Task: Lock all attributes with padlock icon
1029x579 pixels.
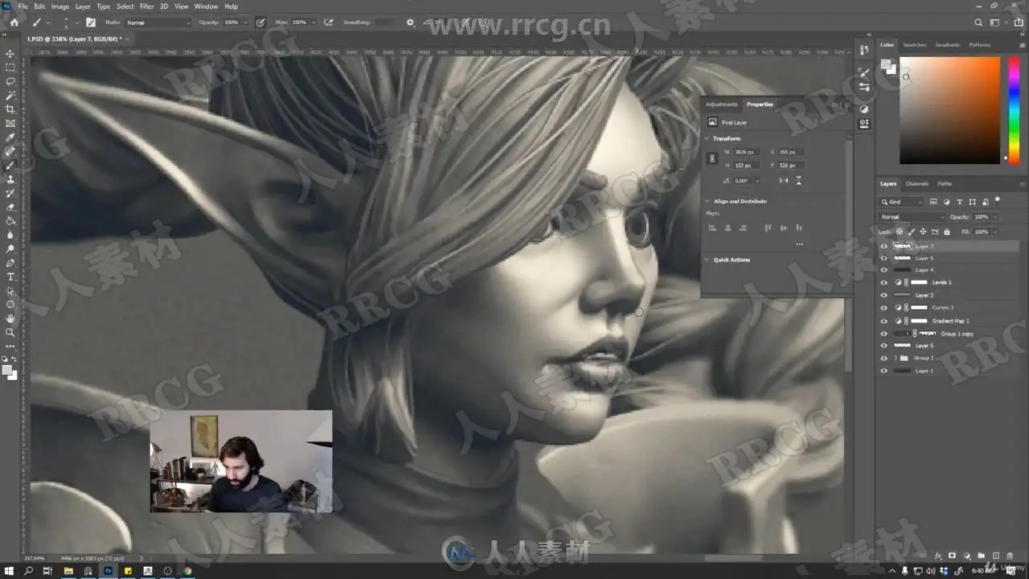Action: coord(946,232)
